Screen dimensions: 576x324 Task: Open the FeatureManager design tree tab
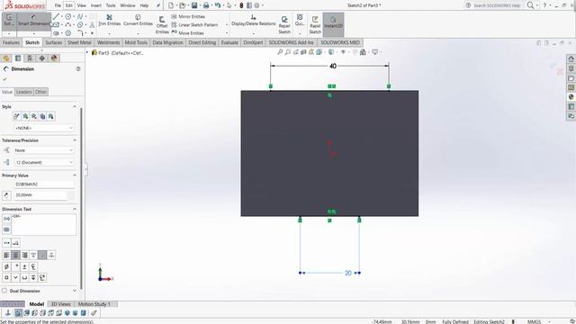click(6, 58)
